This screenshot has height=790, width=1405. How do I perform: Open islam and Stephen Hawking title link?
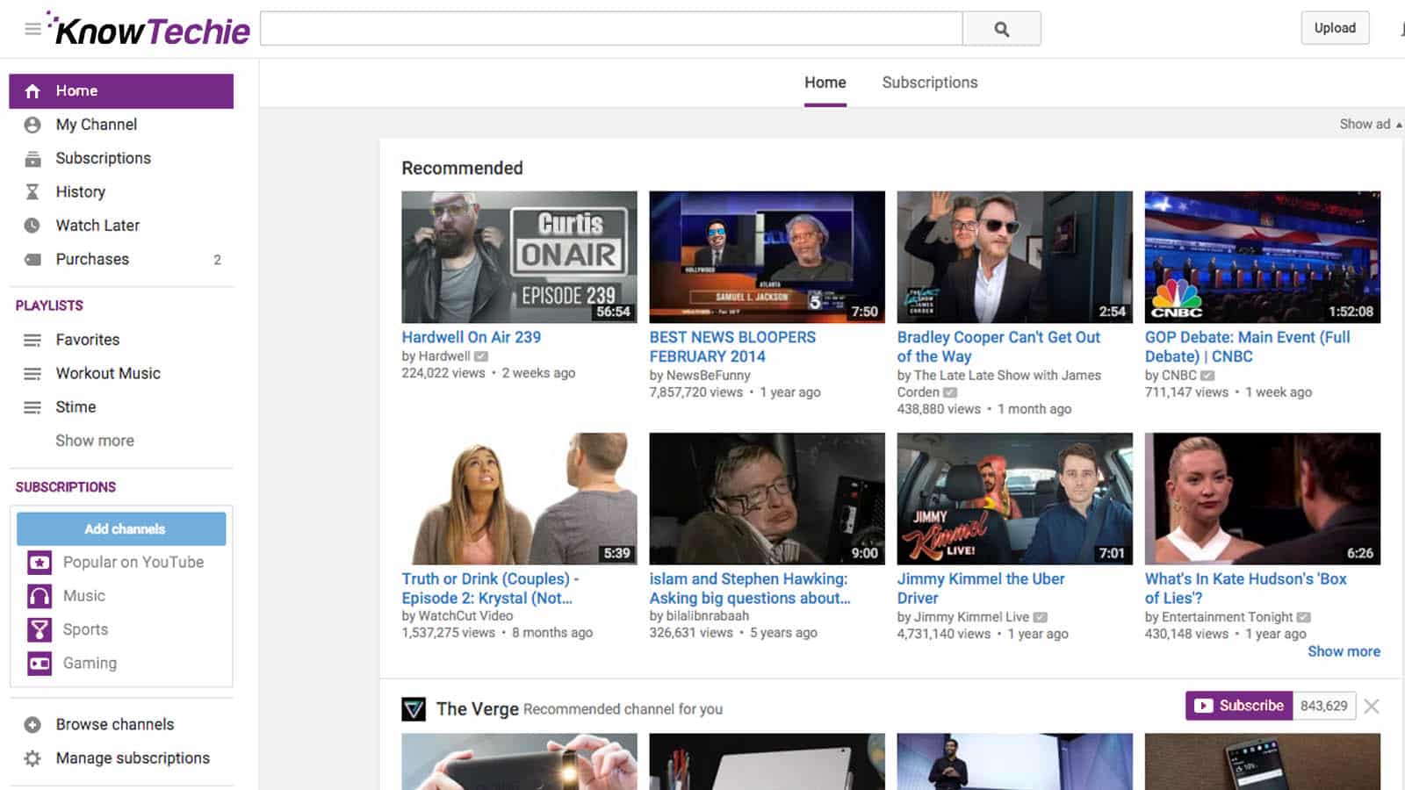750,588
